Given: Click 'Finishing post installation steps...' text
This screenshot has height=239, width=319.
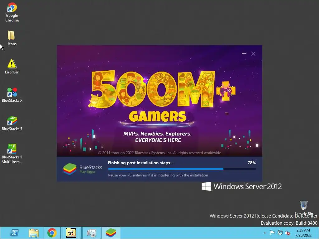Looking at the screenshot, I should click(x=140, y=163).
